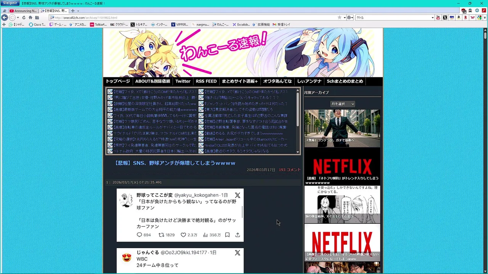This screenshot has height=274, width=488.
Task: Open the search engines overflow menu
Action: click(485, 18)
